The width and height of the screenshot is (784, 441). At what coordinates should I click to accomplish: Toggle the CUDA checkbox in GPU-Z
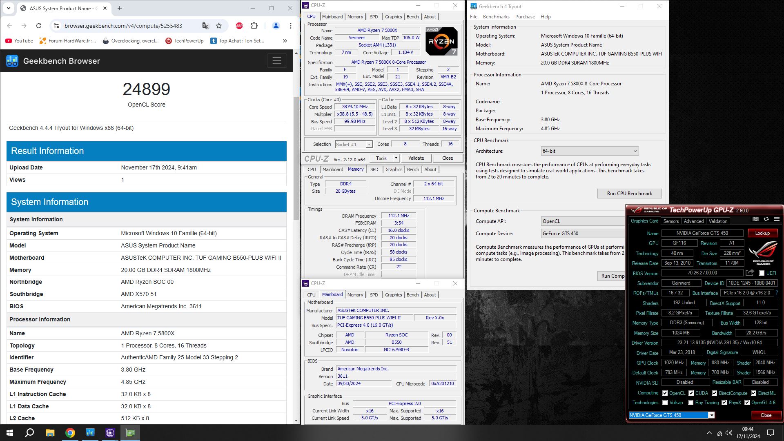point(691,393)
